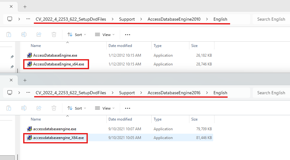This screenshot has height=160, width=290.
Task: Click Delete trash icon in upper Explorer window
Action: click(x=54, y=34)
